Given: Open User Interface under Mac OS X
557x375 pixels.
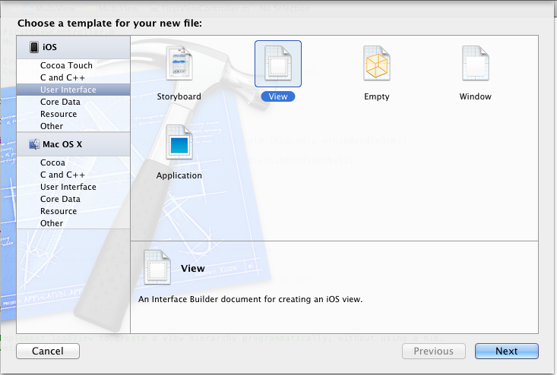Looking at the screenshot, I should coord(68,187).
